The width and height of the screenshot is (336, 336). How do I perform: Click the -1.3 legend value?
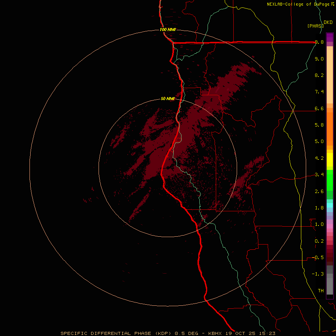(318, 274)
